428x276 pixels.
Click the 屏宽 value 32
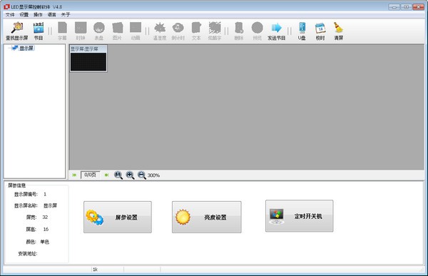[x=45, y=218]
